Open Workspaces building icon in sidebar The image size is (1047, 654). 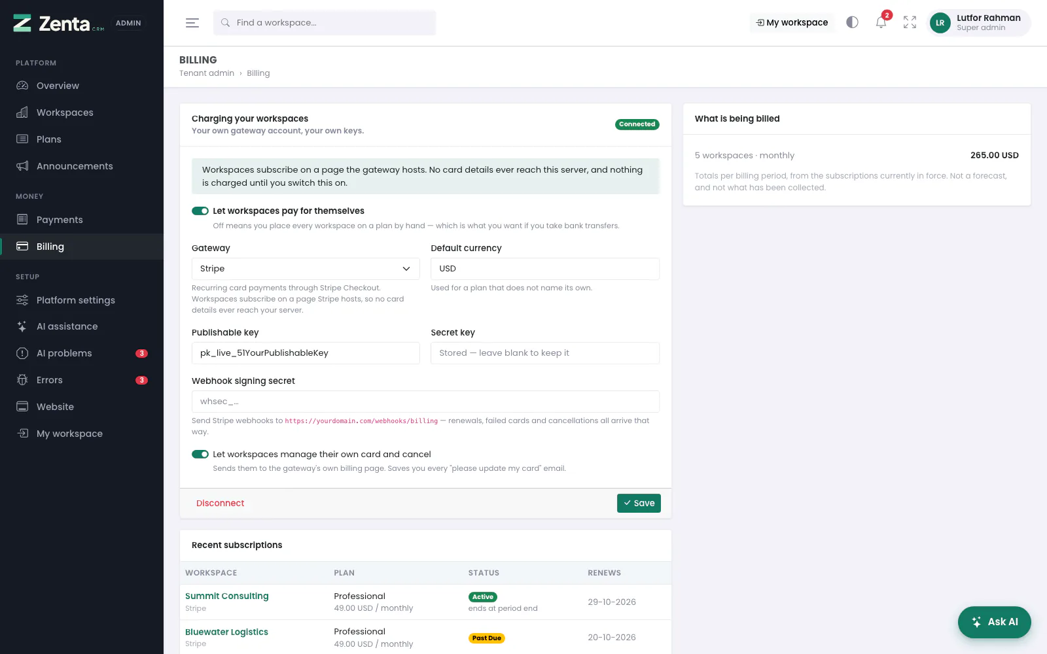tap(22, 112)
